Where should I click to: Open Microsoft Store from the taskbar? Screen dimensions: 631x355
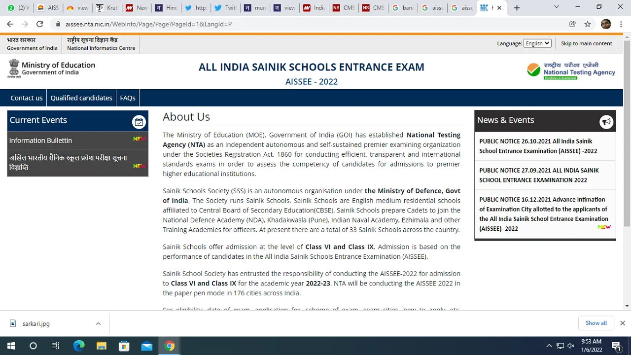coord(124,346)
